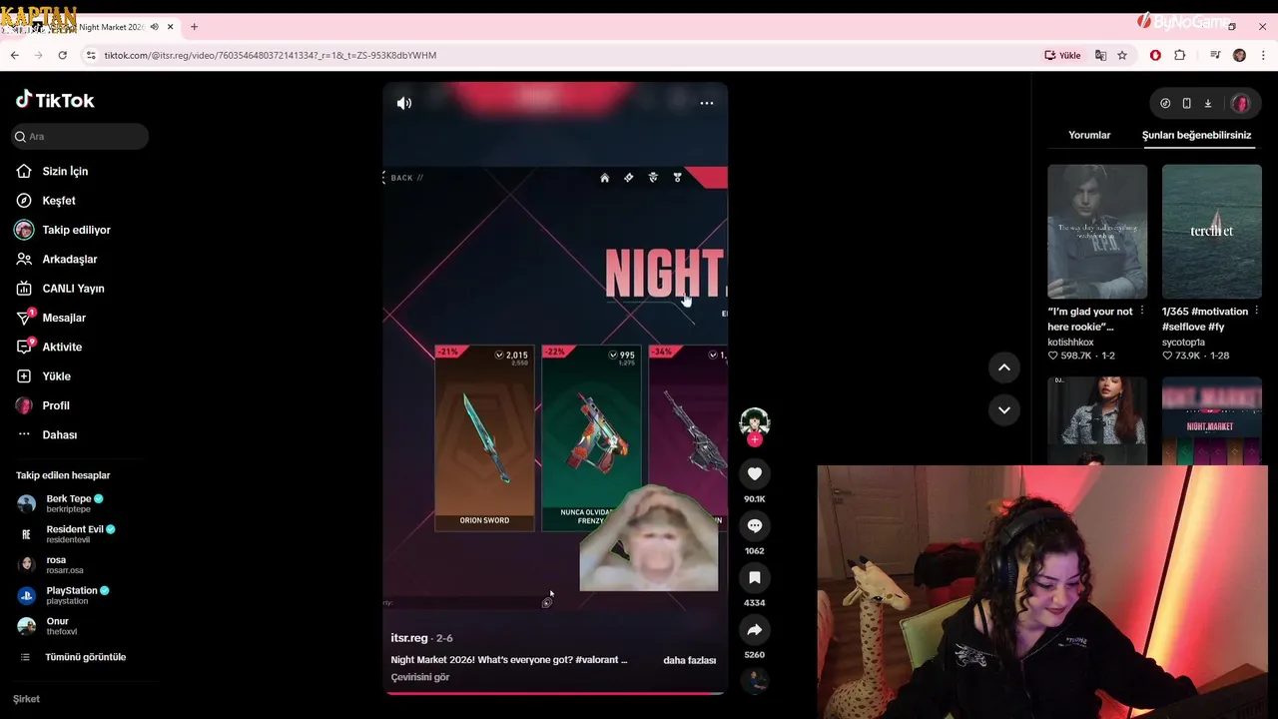Go back in the browser

pyautogui.click(x=14, y=55)
